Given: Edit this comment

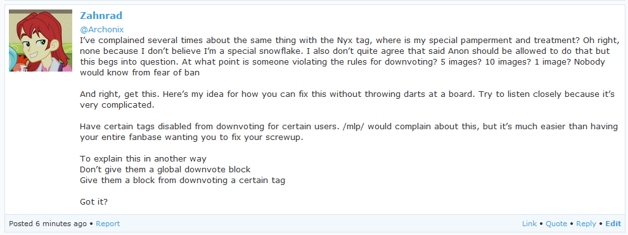Looking at the screenshot, I should (613, 224).
